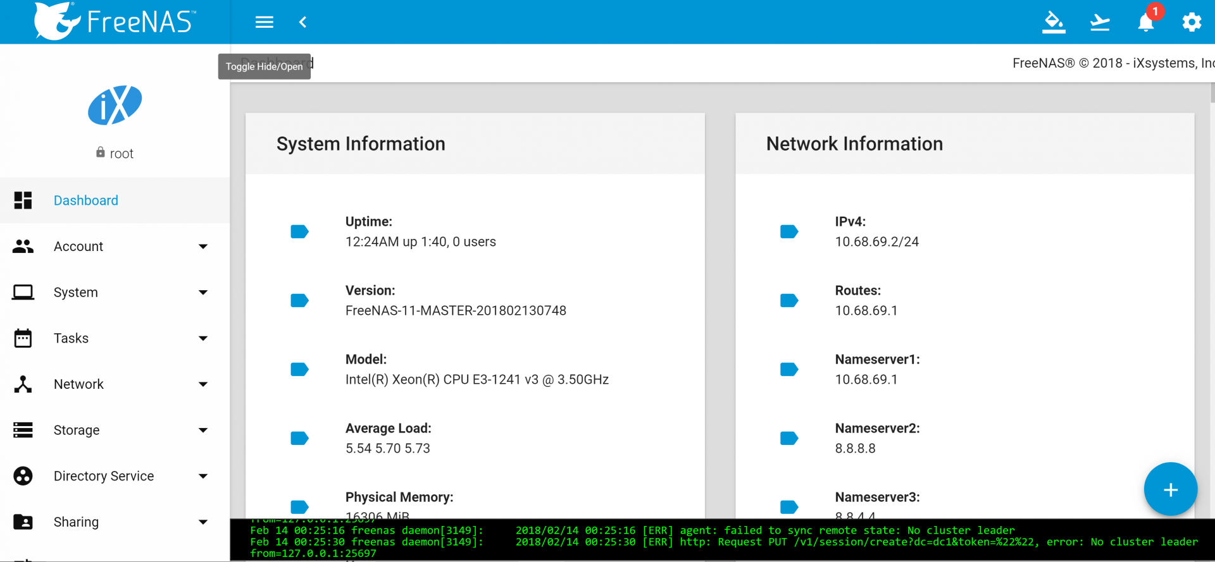Click the tag icon beside Uptime

click(x=299, y=231)
